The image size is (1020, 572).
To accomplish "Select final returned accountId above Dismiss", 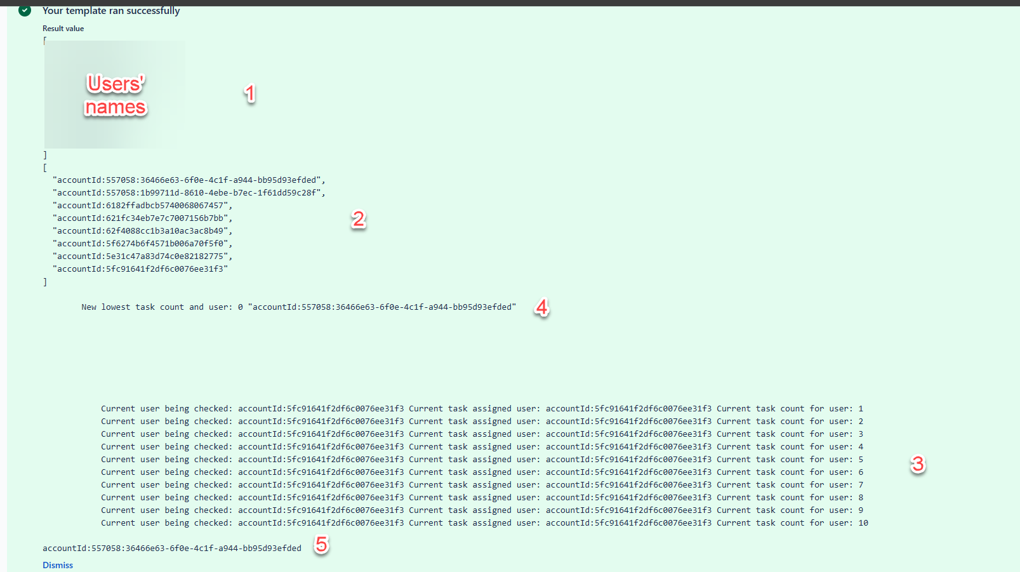I will click(172, 549).
